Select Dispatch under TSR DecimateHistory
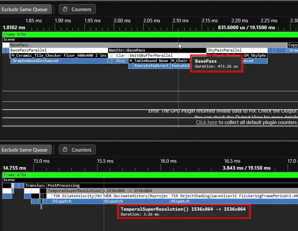The width and height of the screenshot is (298, 231). click(136, 201)
